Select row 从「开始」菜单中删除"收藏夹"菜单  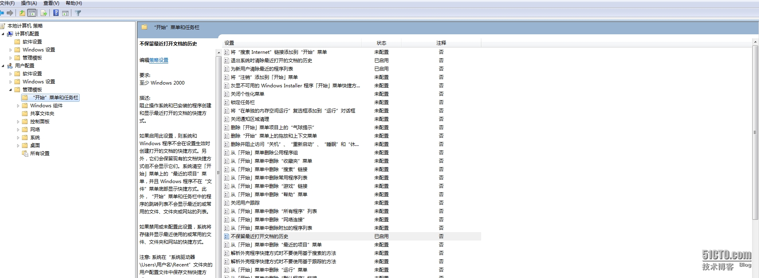352,161
